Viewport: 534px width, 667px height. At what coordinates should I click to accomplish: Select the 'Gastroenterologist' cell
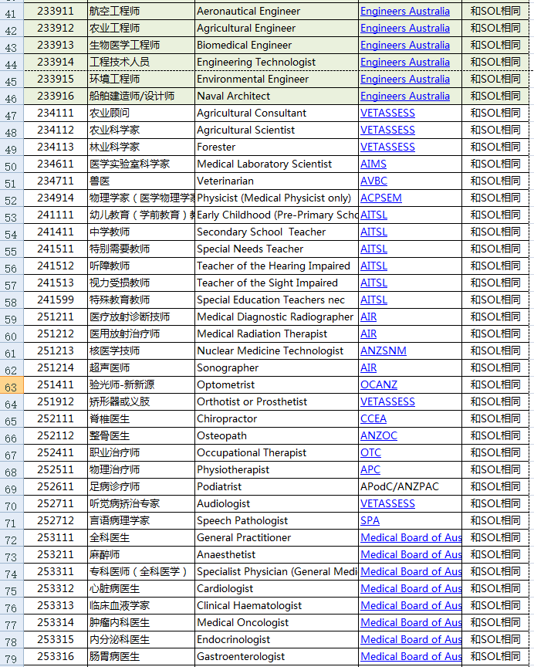pyautogui.click(x=276, y=657)
